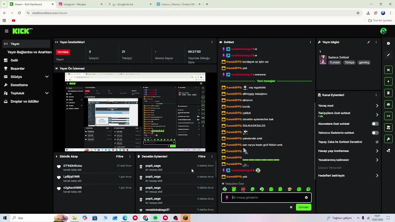
Task: Open browser downloads icon
Action: coord(368,13)
